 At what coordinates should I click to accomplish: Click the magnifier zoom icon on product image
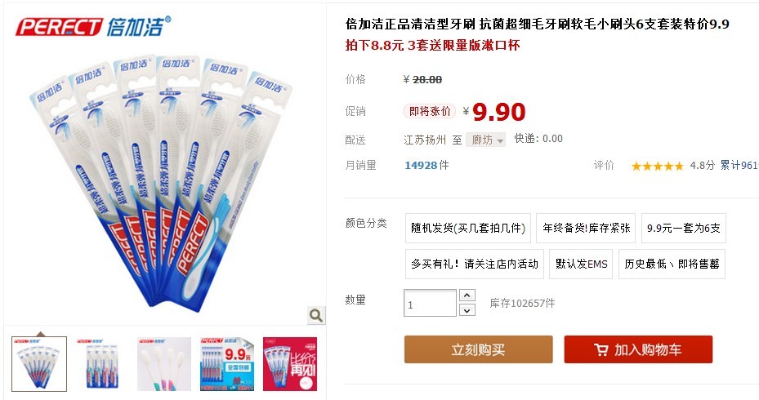(x=316, y=315)
